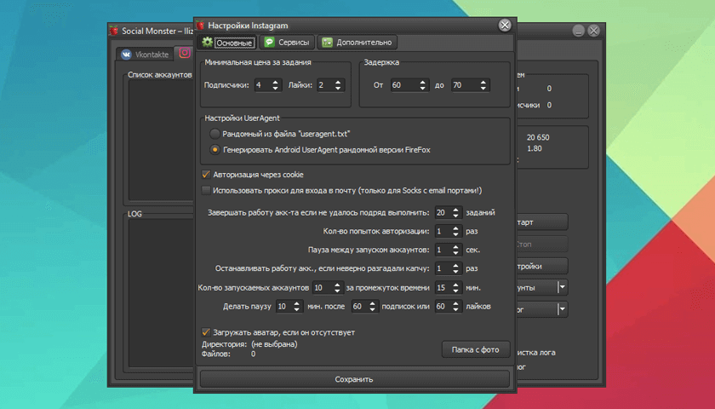Image resolution: width=715 pixels, height=409 pixels.
Task: Click Social Monster app icon in main window title
Action: tap(113, 31)
